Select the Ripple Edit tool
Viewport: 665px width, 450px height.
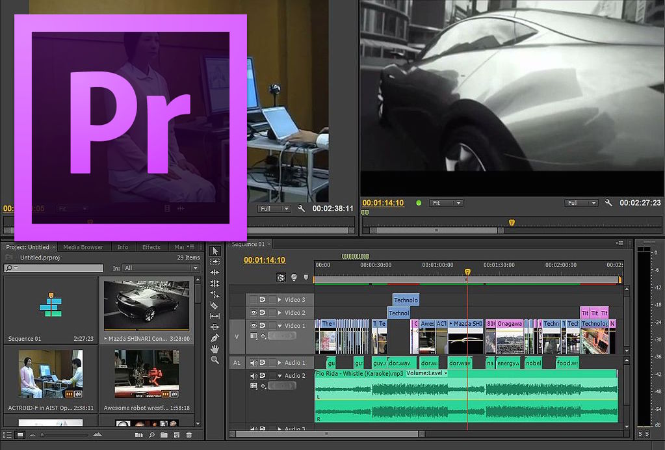tap(215, 272)
